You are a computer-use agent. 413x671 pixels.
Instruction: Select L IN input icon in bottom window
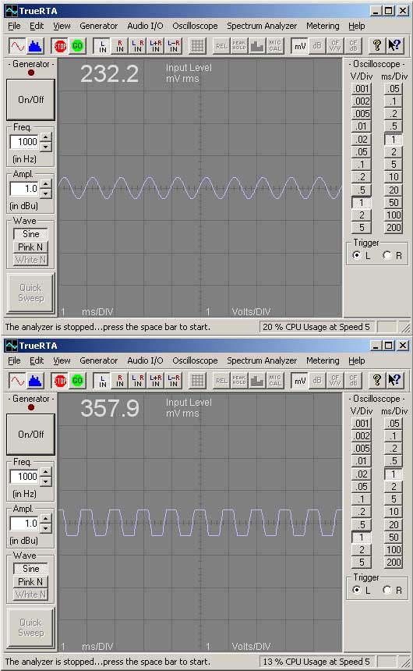click(103, 381)
